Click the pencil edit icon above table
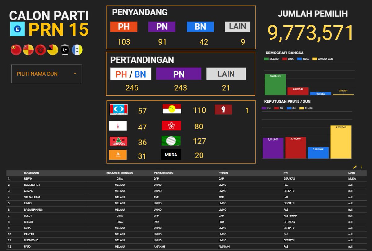 [355, 167]
